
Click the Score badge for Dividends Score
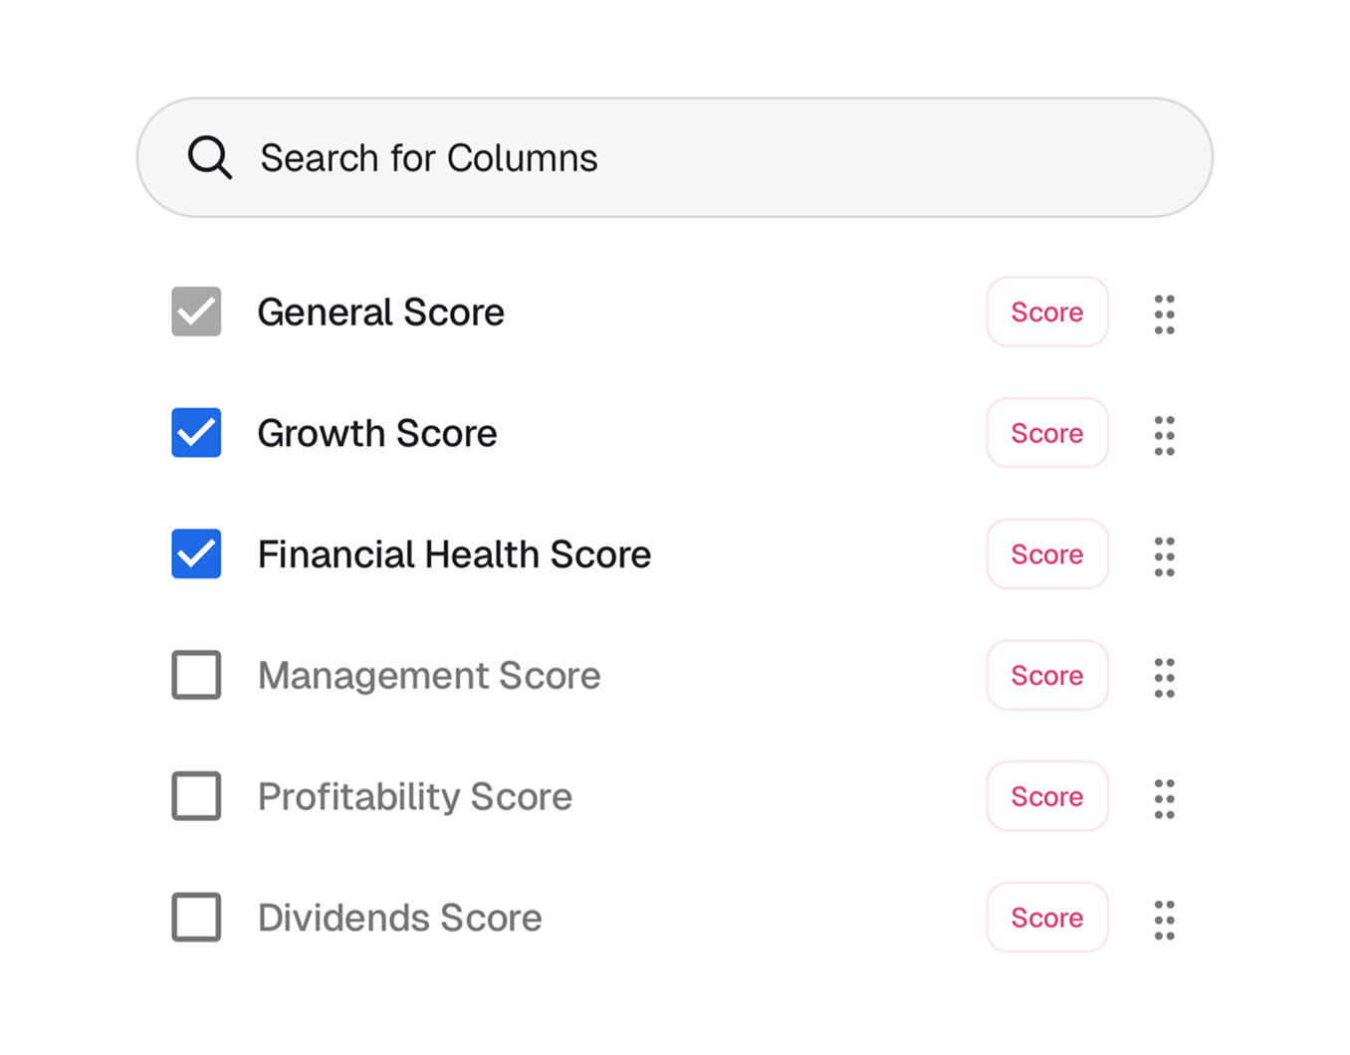coord(1046,919)
